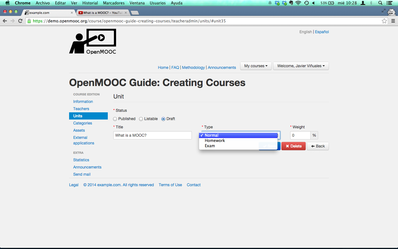Screen dimensions: 398x249
Task: Open the Chrome hamburger menu
Action: coord(393,21)
